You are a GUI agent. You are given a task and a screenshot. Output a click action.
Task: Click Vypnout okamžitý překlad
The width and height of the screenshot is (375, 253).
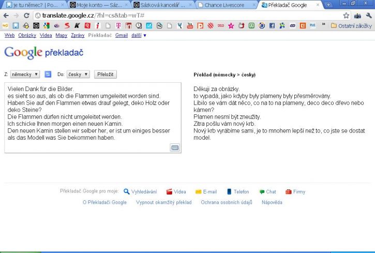tap(164, 202)
